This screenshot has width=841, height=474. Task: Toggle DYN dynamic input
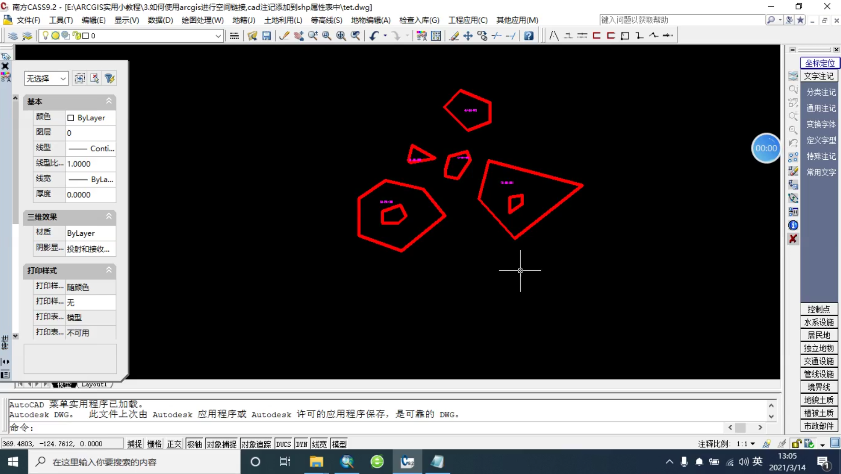pyautogui.click(x=302, y=444)
